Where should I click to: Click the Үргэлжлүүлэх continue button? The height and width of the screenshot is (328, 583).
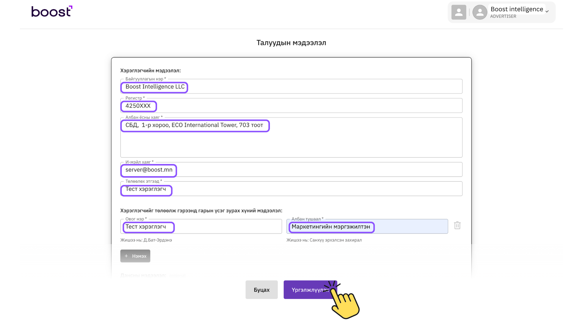coord(307,290)
